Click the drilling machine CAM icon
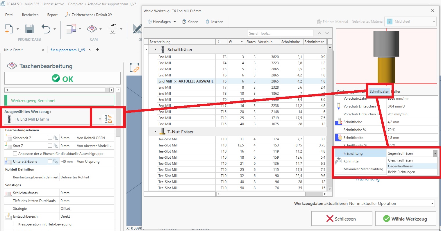The width and height of the screenshot is (441, 231). tap(113, 29)
